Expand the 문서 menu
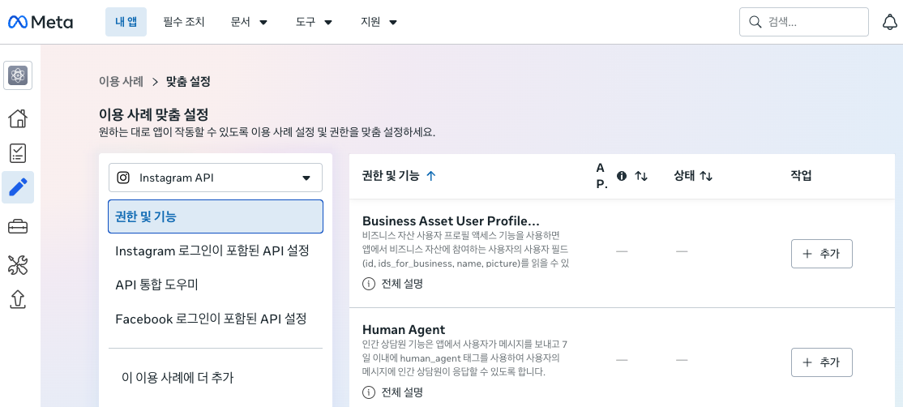 coord(250,23)
